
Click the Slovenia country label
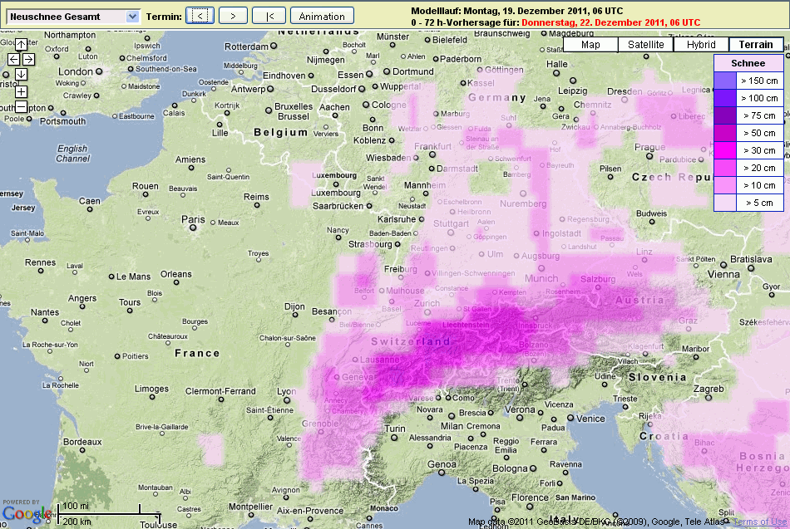[x=658, y=377]
